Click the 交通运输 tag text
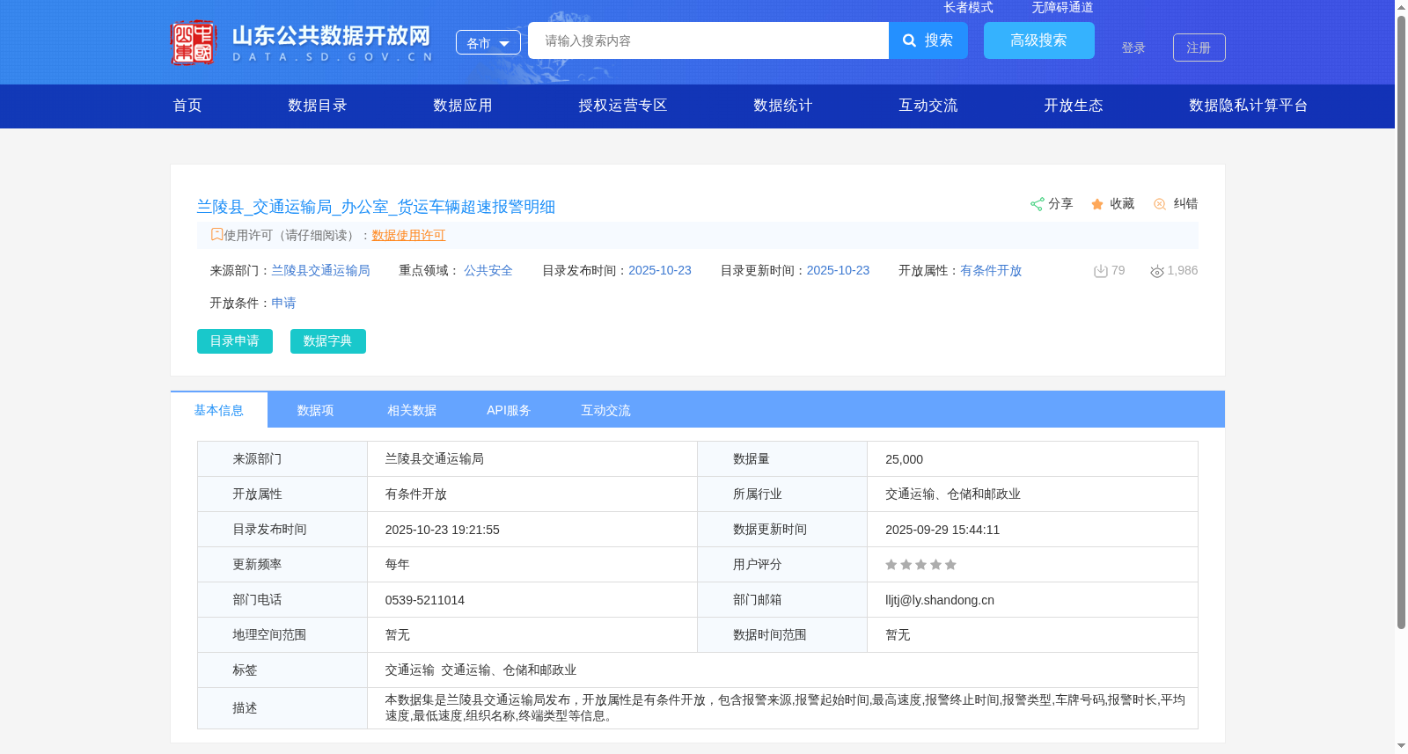 pyautogui.click(x=410, y=670)
